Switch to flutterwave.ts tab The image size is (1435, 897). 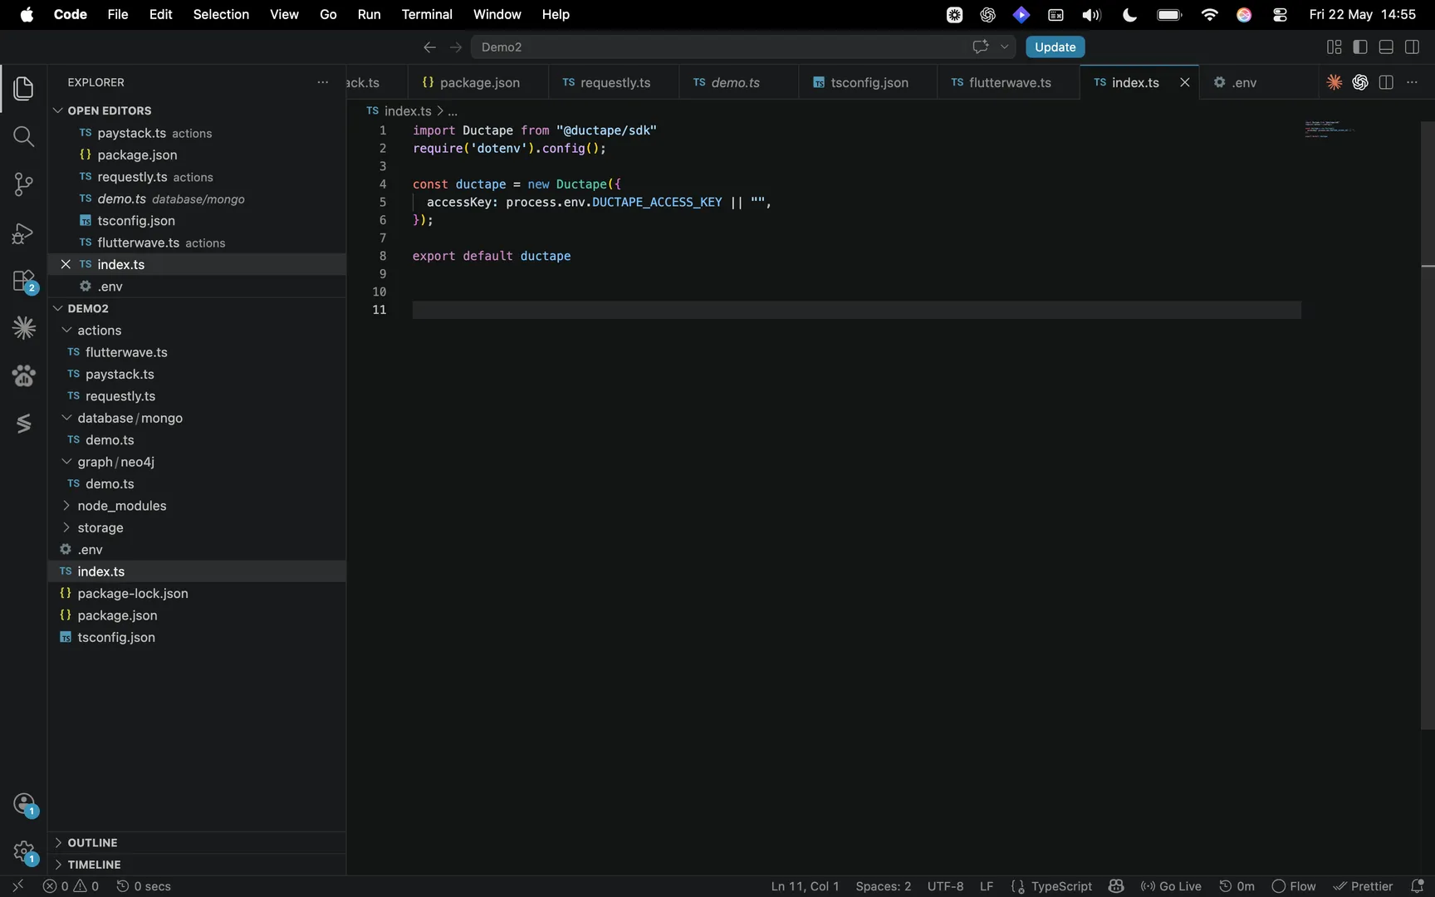pos(1009,82)
